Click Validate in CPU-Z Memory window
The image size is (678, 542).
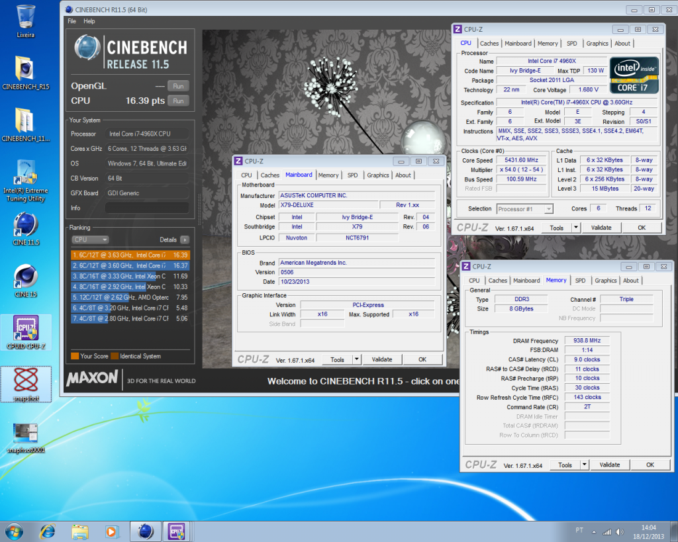coord(609,465)
